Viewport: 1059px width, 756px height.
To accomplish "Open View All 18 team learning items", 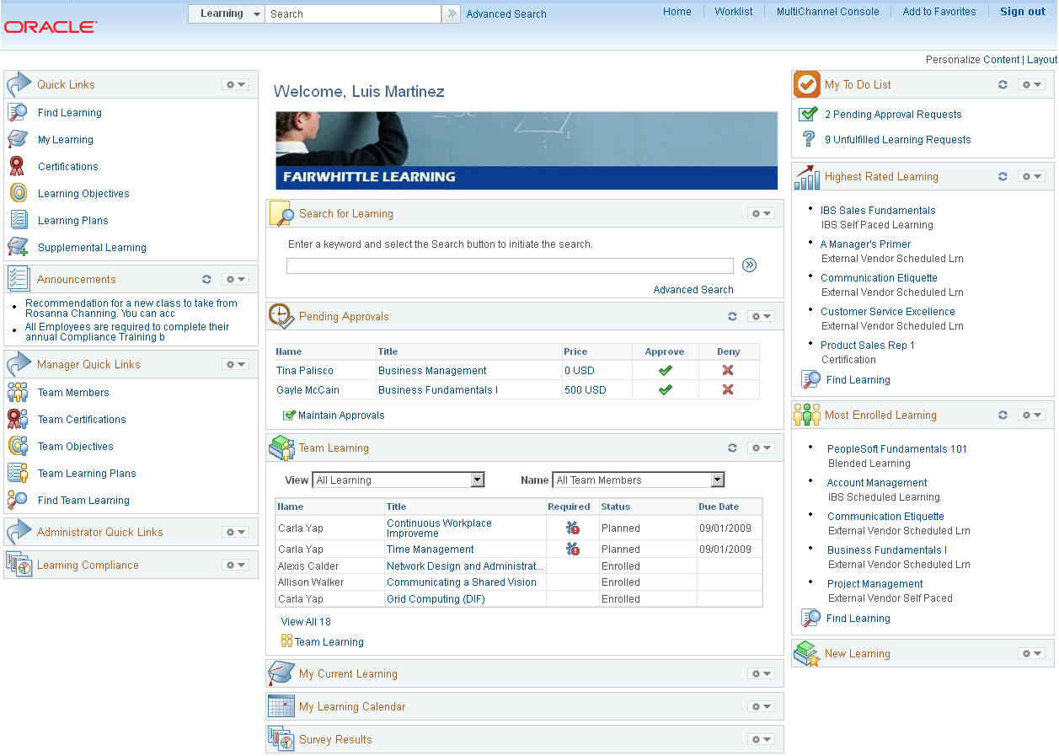I will click(306, 621).
